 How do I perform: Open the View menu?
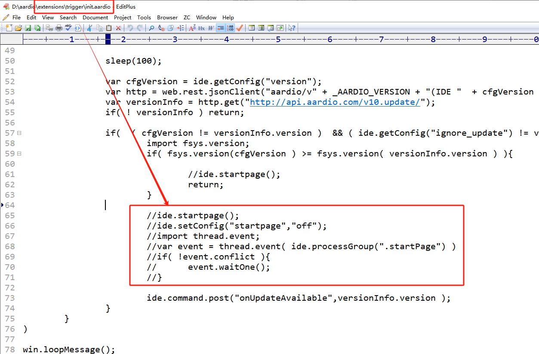(x=48, y=18)
